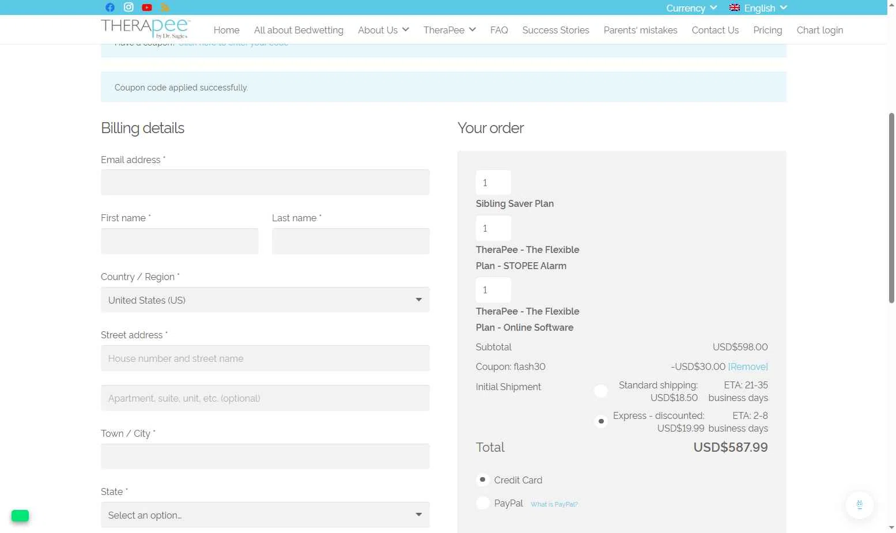Open FAQ page
This screenshot has width=896, height=533.
pyautogui.click(x=499, y=30)
